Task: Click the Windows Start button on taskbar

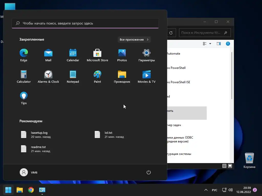Action: (8, 190)
